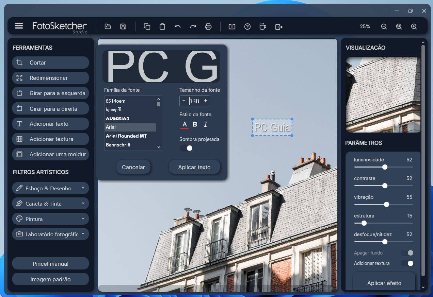
Task: Select the Cortar crop tool
Action: click(50, 63)
